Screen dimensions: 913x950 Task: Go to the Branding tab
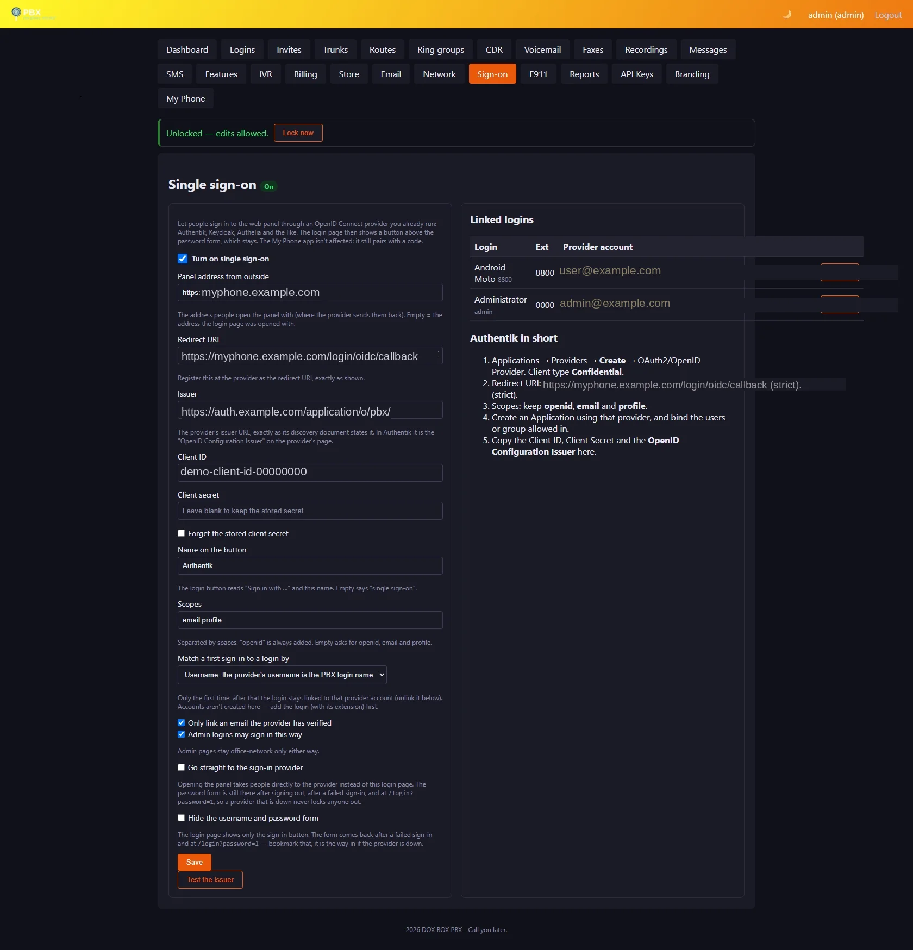(692, 74)
